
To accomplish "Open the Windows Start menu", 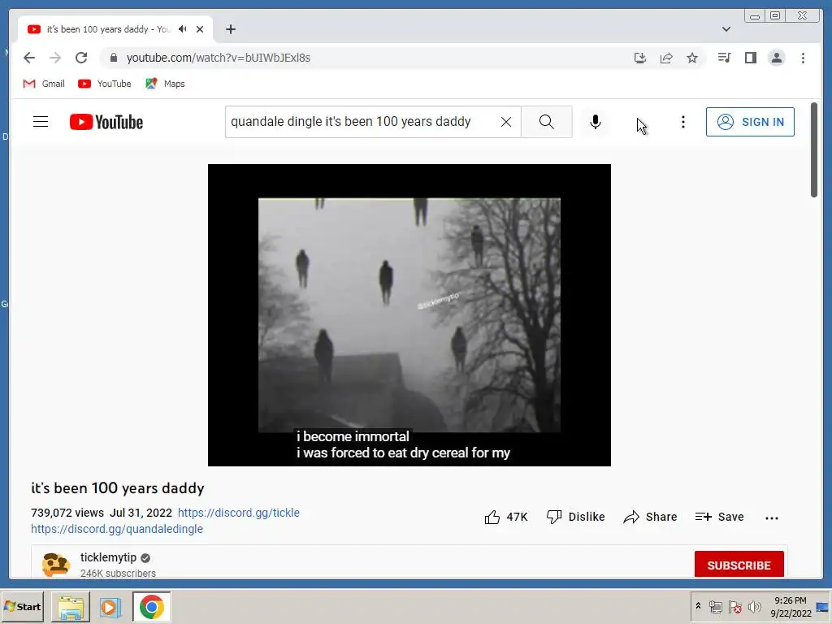I will pos(22,607).
